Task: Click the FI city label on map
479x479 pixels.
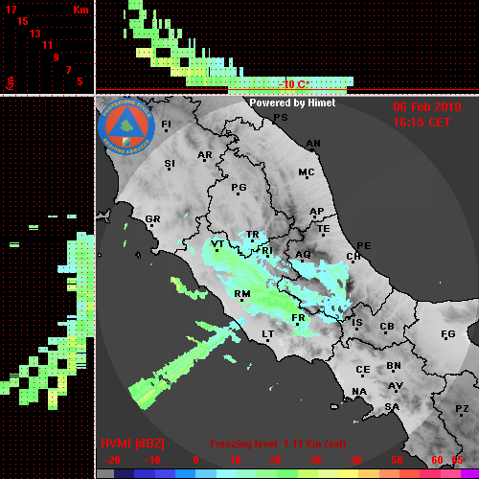Action: click(166, 124)
